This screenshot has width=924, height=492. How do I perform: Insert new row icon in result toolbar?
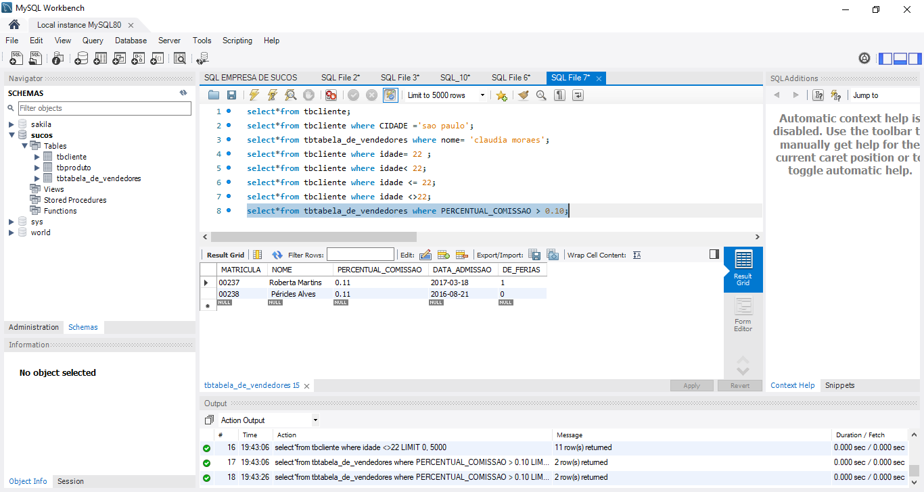click(444, 255)
